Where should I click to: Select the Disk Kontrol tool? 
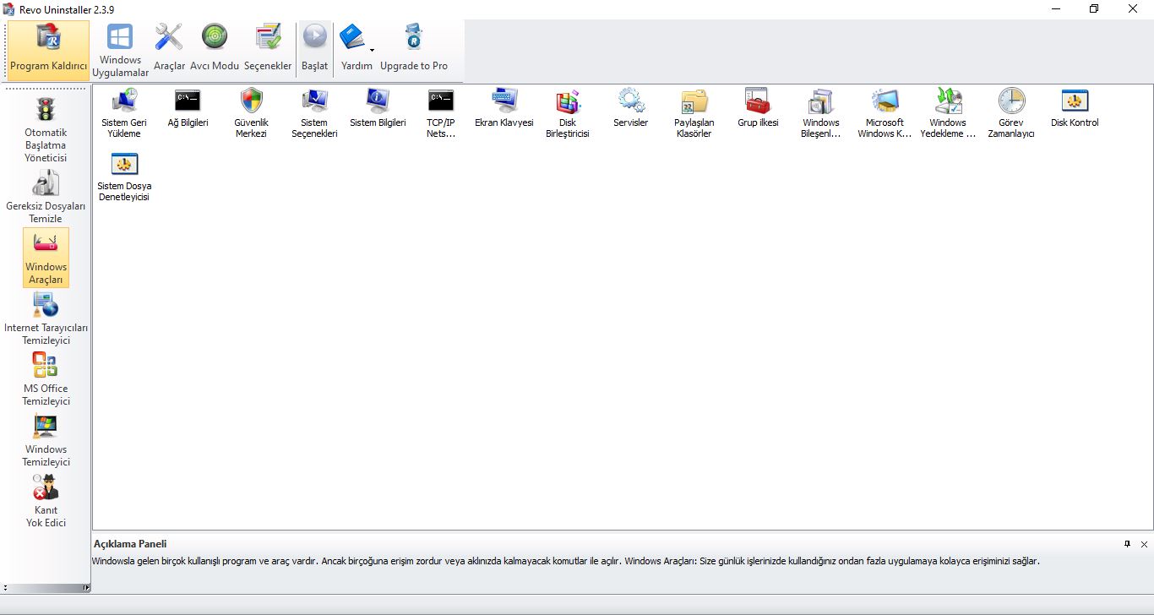point(1075,108)
